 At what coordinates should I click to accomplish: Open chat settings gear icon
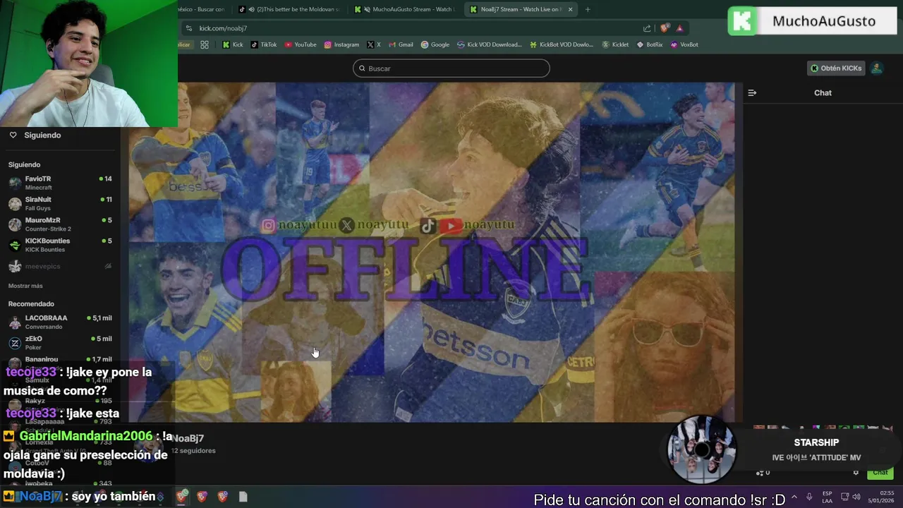856,473
